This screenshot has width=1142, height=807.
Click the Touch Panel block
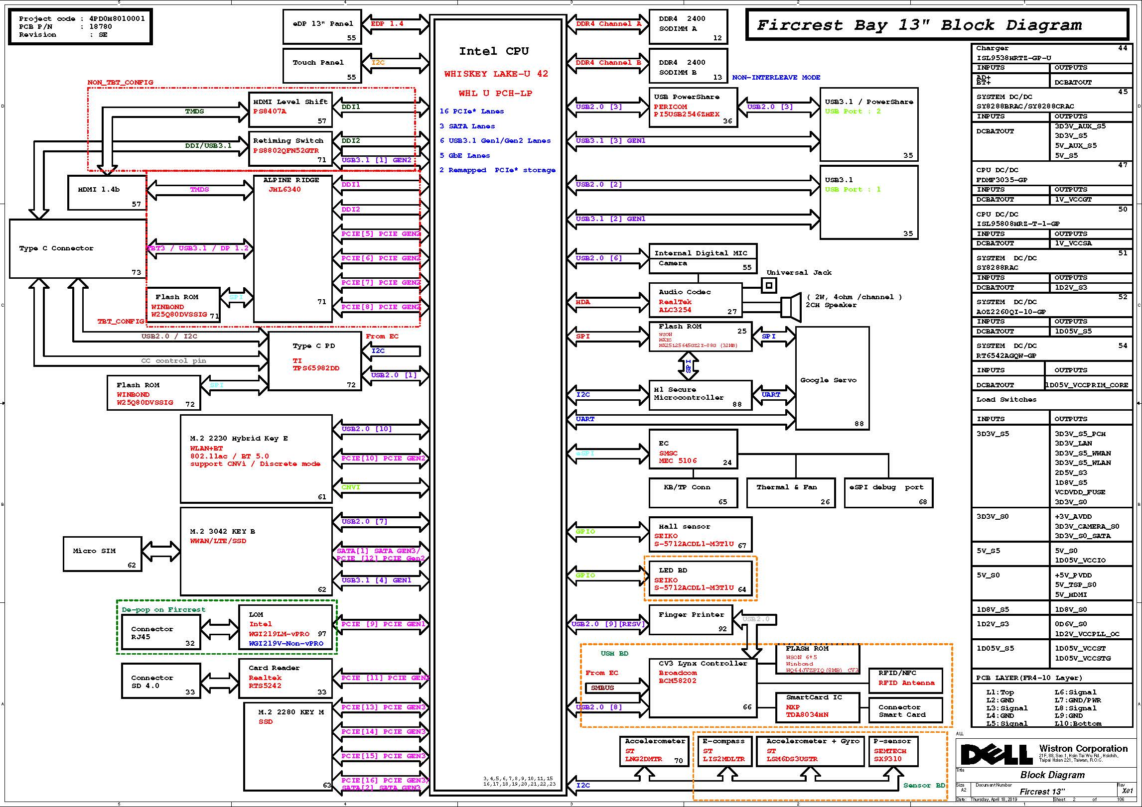321,66
